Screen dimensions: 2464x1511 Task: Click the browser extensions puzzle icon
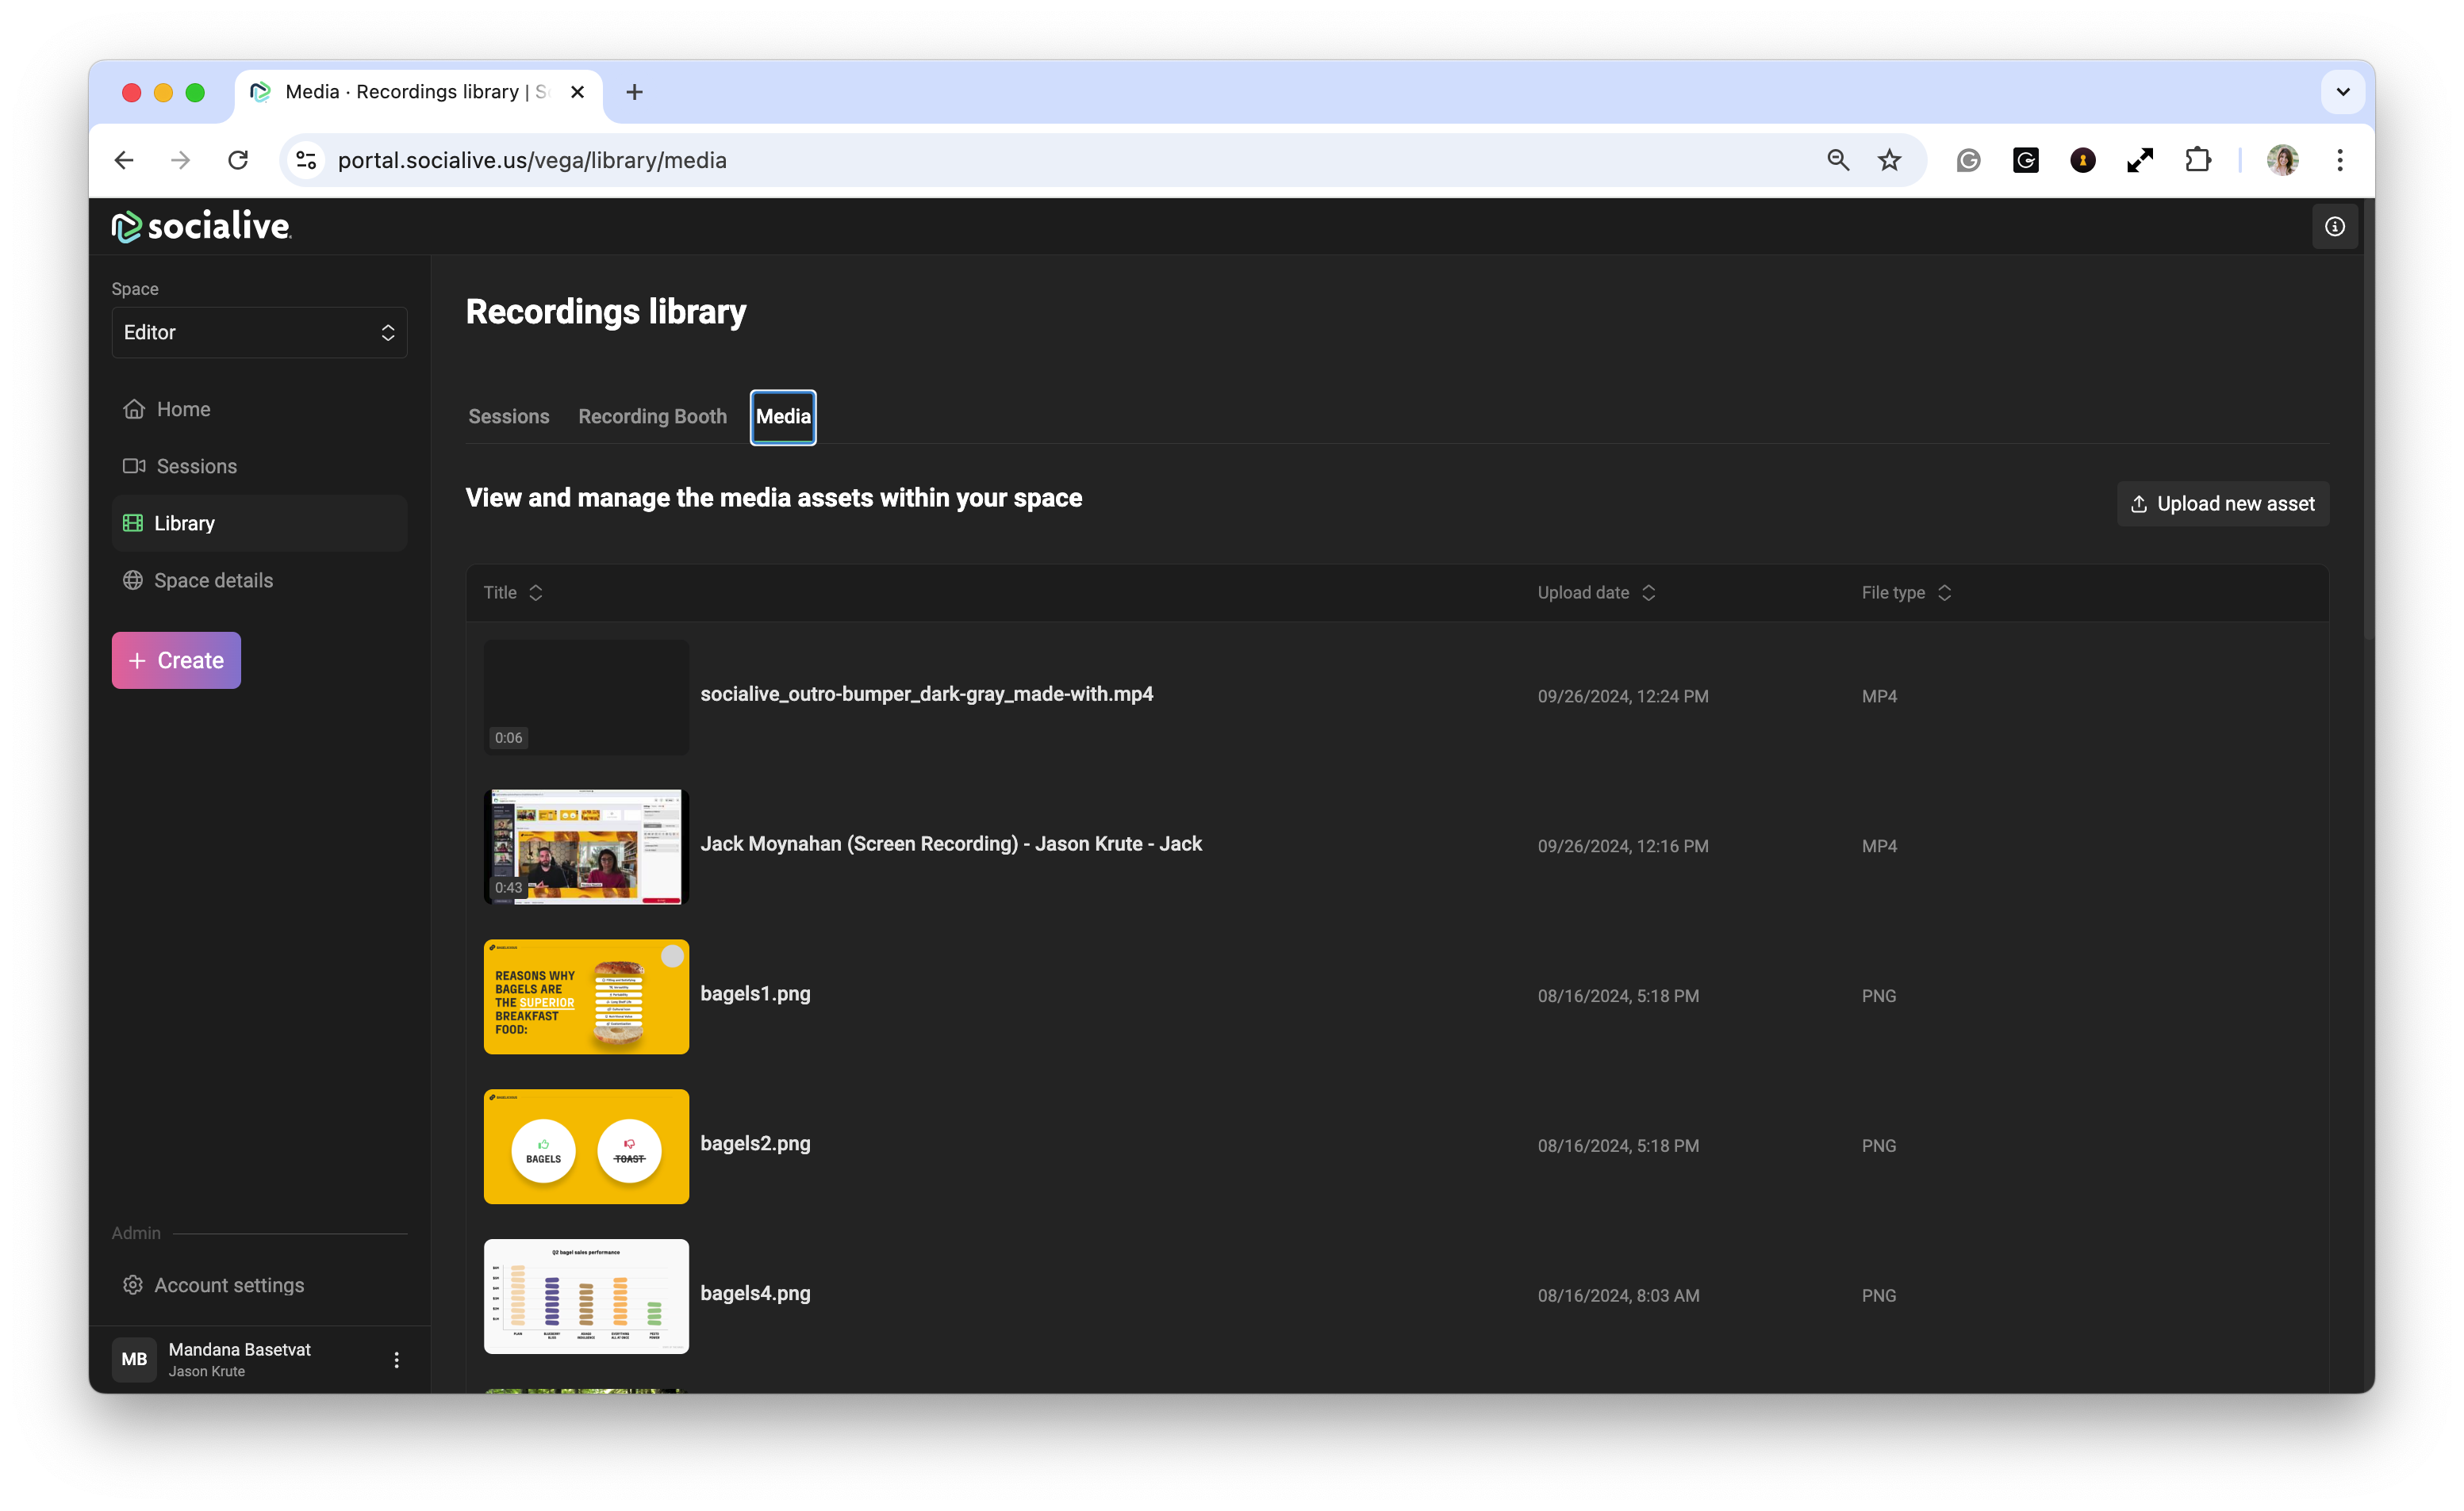(2197, 160)
